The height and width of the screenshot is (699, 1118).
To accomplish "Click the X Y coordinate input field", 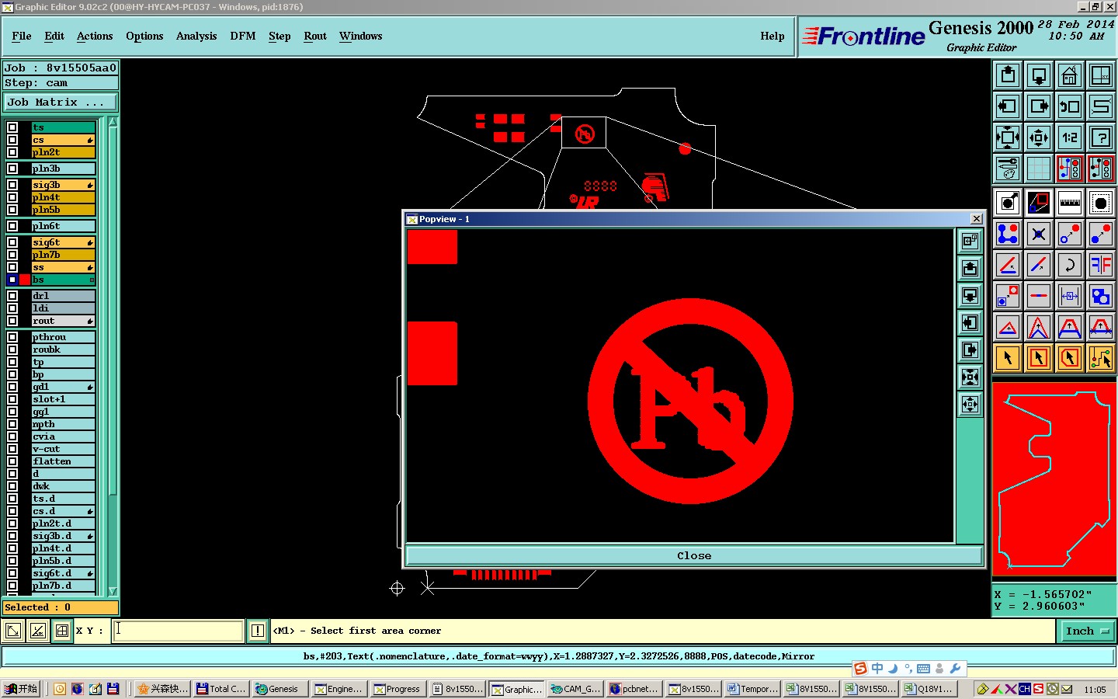I will pos(179,631).
